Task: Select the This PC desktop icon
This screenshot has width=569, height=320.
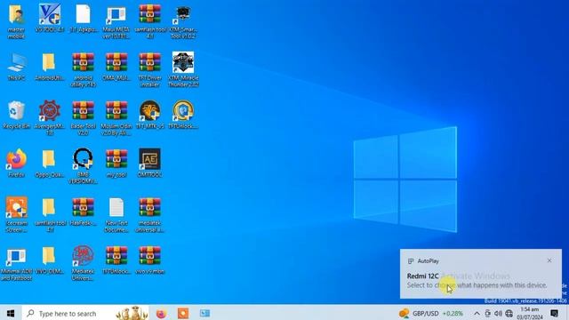Action: [x=16, y=63]
